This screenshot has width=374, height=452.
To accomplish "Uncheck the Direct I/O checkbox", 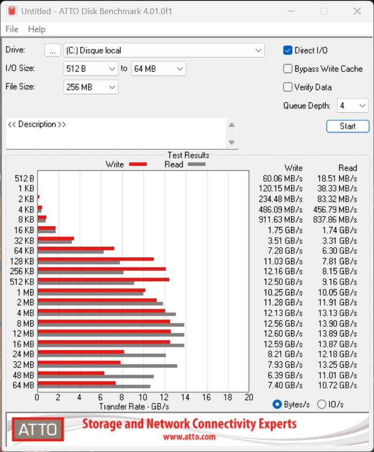I will click(x=288, y=50).
